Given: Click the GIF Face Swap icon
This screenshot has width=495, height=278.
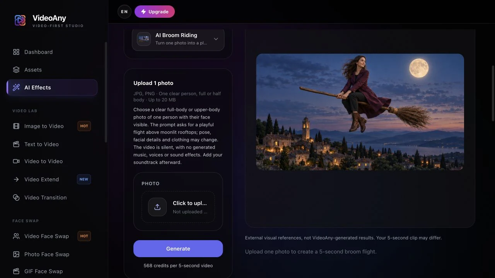Looking at the screenshot, I should (x=16, y=271).
